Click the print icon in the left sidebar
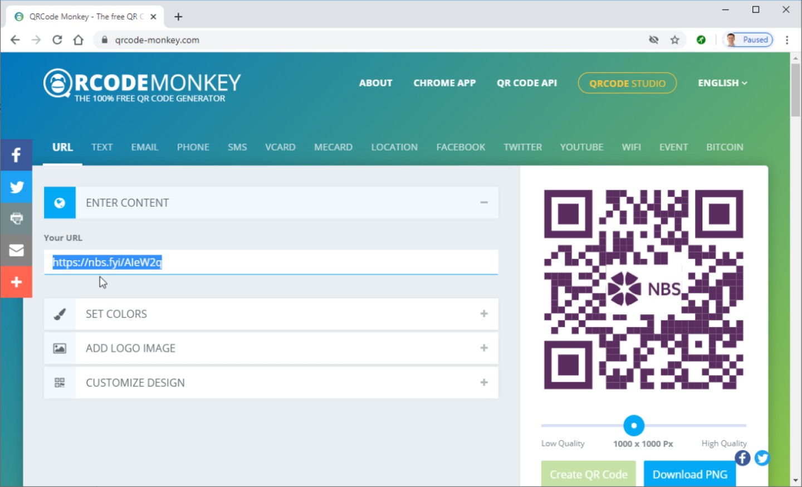802x487 pixels. (x=16, y=218)
